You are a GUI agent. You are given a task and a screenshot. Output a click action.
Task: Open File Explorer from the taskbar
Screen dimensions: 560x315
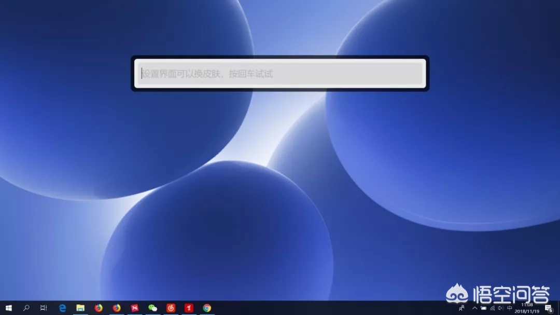pos(80,308)
